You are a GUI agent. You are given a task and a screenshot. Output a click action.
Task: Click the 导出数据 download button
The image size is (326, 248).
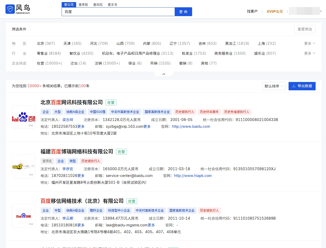(x=302, y=86)
